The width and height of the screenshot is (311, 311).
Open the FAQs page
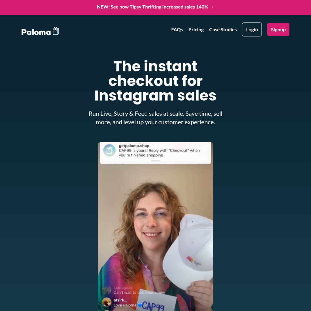177,29
